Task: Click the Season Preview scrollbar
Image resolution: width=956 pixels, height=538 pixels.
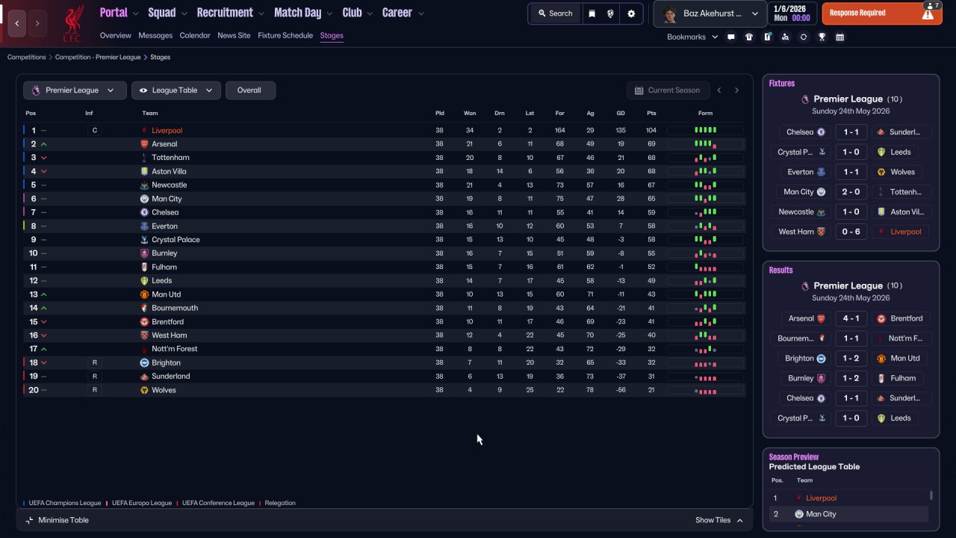Action: [x=931, y=495]
